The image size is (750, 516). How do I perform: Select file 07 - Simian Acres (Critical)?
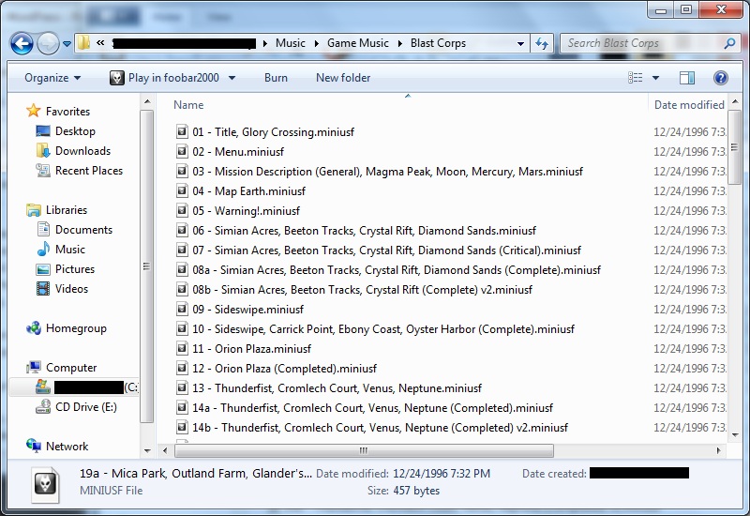[386, 250]
